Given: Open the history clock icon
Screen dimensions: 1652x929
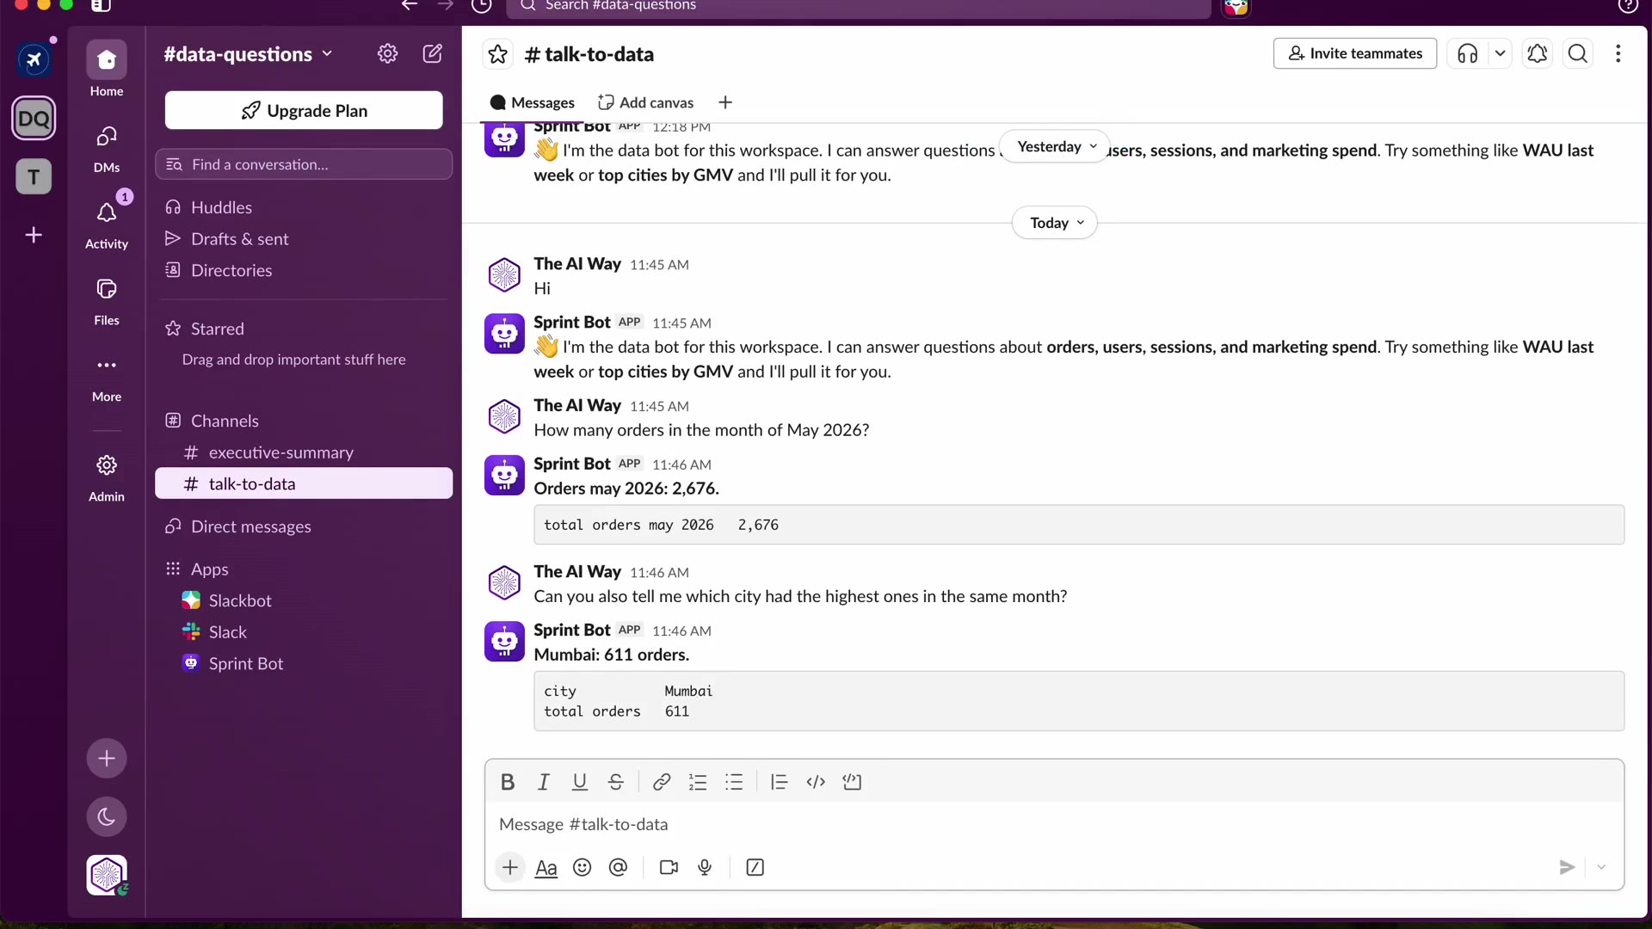Looking at the screenshot, I should [x=482, y=6].
